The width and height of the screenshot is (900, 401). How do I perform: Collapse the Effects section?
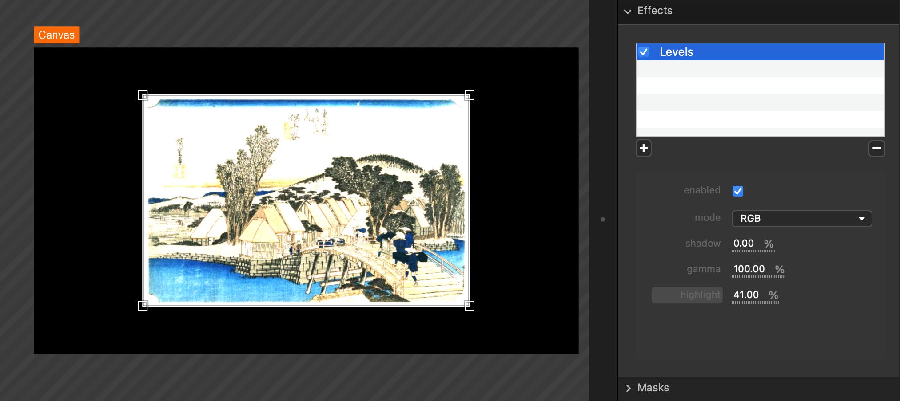pos(628,11)
